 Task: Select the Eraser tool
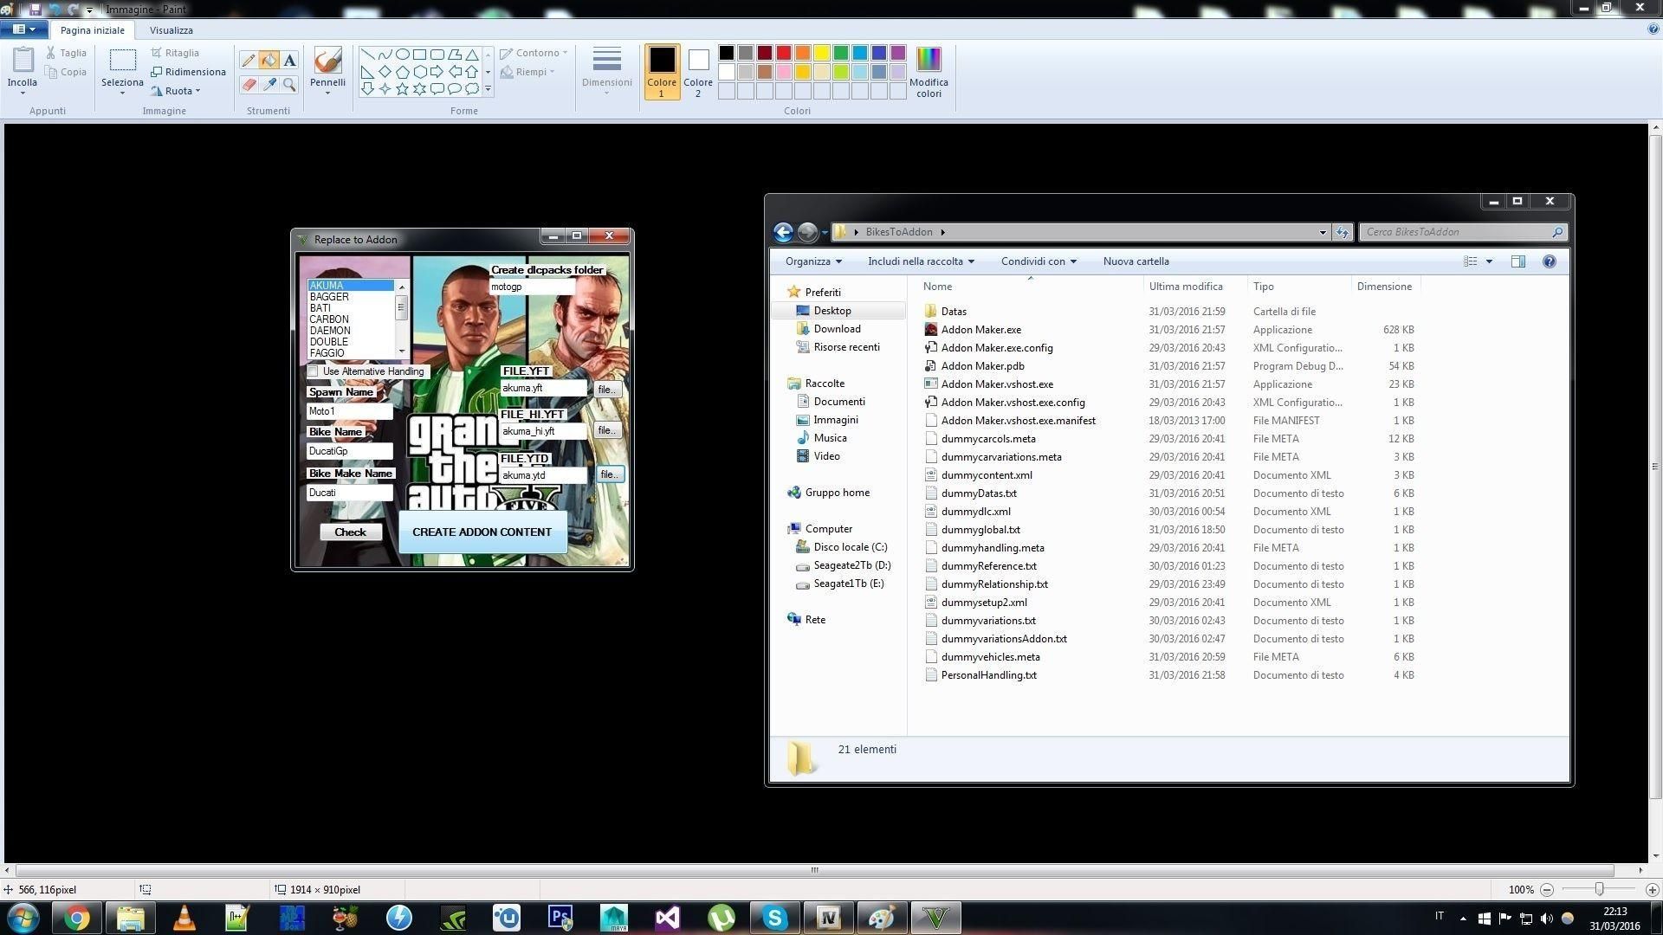[249, 84]
